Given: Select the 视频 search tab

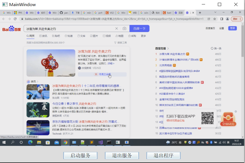Looking at the screenshot, I should click(107, 36).
